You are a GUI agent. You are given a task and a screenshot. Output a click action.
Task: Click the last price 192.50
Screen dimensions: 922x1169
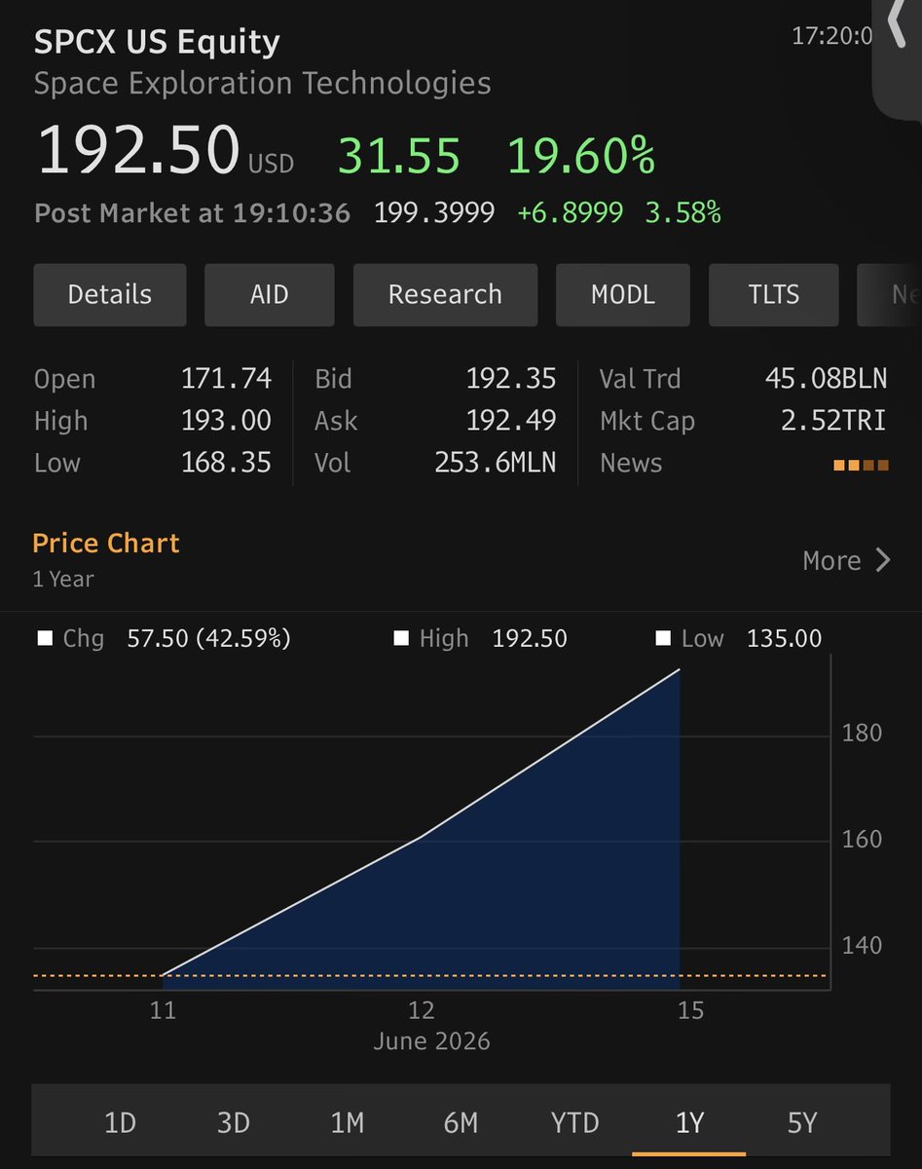tap(137, 150)
